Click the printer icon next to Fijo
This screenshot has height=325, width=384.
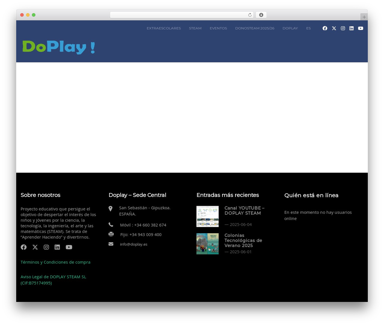(111, 234)
